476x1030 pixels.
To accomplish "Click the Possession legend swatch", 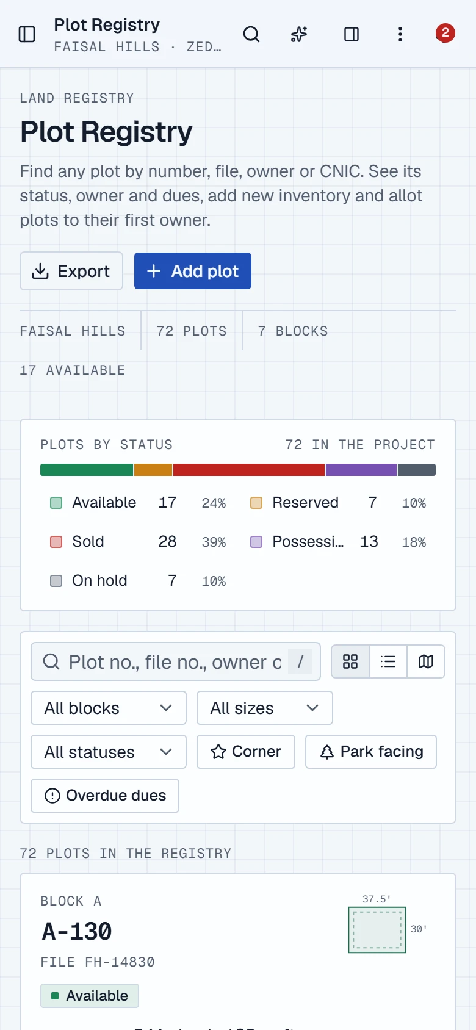I will [256, 542].
